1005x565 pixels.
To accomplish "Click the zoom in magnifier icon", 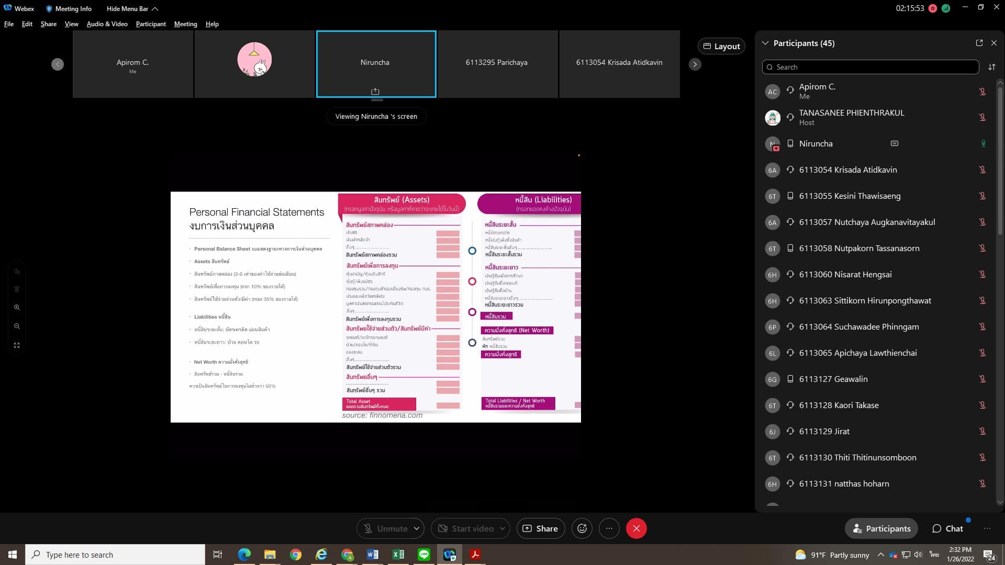I will point(17,308).
